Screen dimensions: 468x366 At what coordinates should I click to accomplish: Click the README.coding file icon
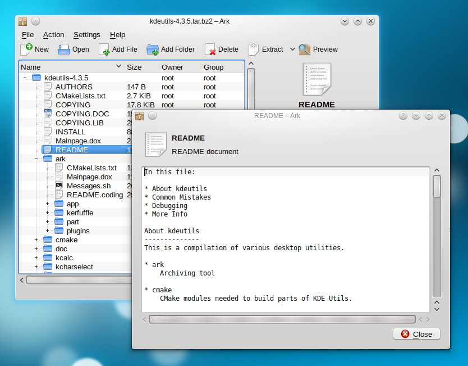click(x=59, y=195)
